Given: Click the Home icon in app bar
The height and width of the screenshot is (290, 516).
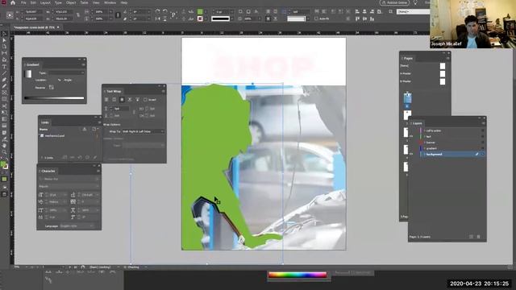Looking at the screenshot, I should (13, 2).
